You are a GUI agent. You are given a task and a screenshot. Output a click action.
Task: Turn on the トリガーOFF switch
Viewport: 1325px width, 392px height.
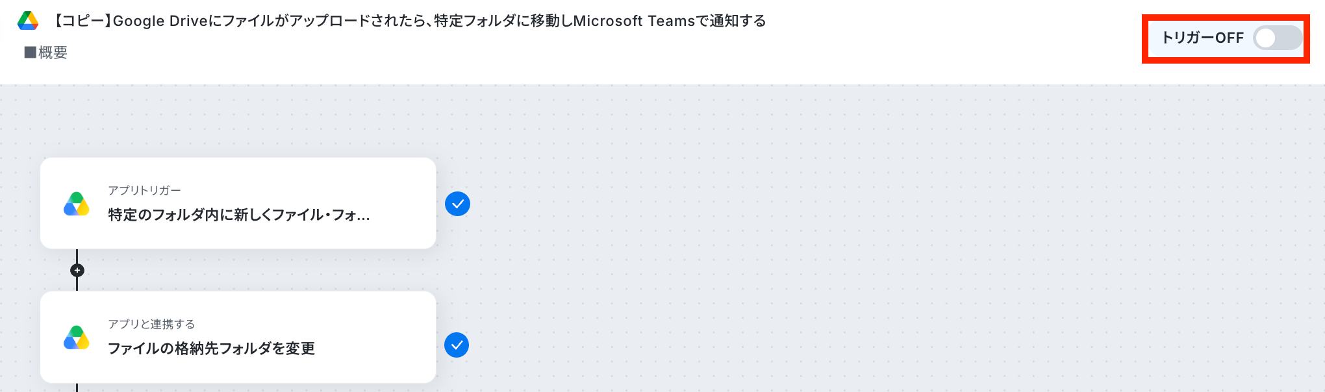pyautogui.click(x=1278, y=38)
